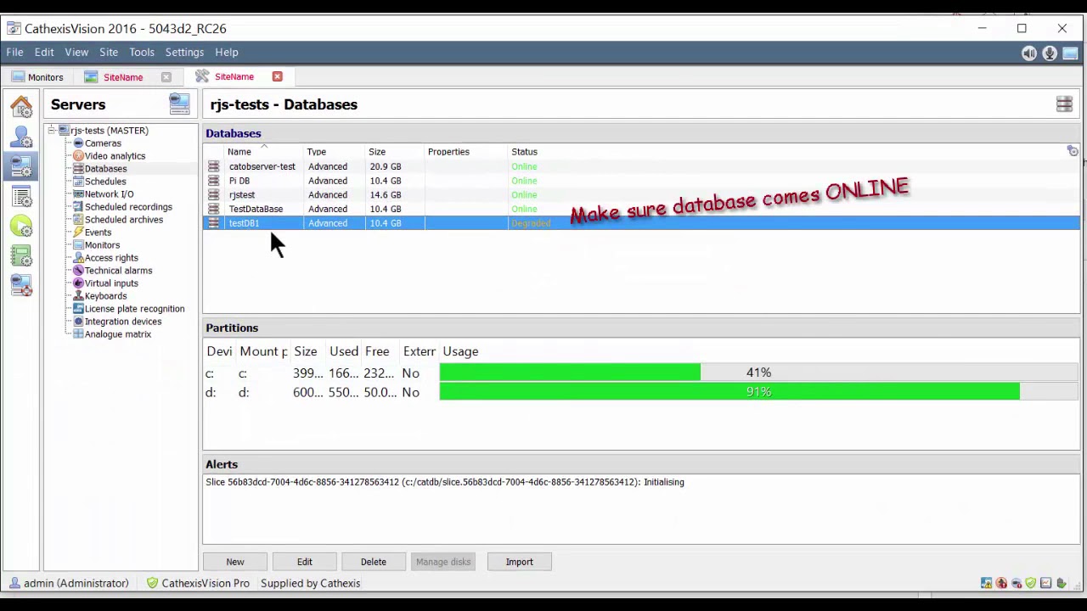
Task: Open the home setup icon in left sidebar
Action: pyautogui.click(x=21, y=107)
